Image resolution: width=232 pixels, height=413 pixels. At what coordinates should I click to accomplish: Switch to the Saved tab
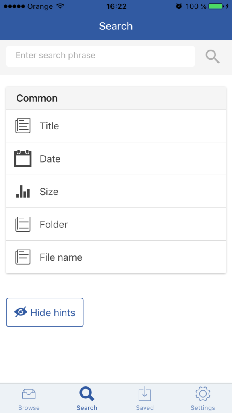[145, 399]
